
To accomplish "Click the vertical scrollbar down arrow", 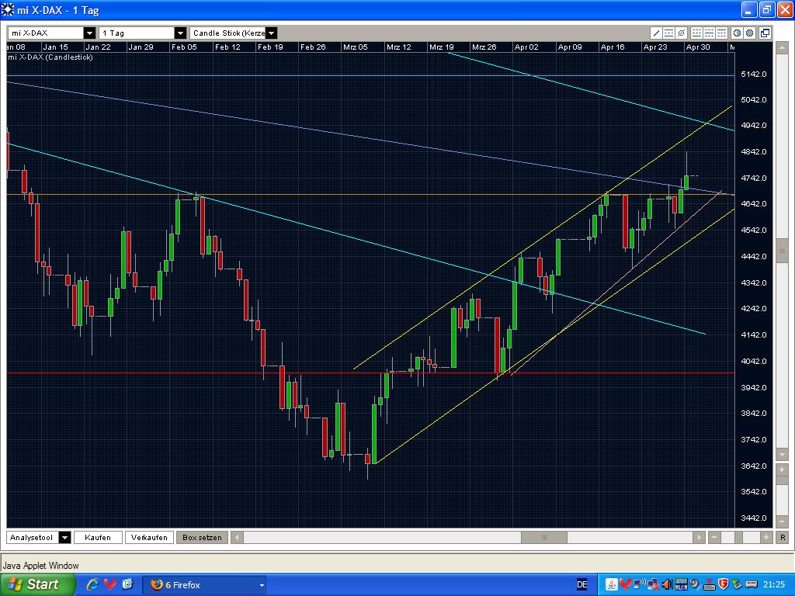I will click(783, 453).
